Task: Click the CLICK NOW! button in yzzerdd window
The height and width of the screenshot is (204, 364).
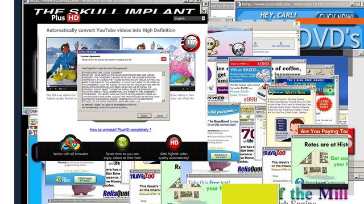Action: [x=336, y=16]
